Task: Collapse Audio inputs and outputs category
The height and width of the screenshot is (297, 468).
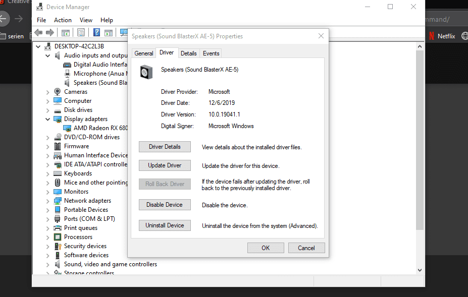Action: [x=47, y=56]
